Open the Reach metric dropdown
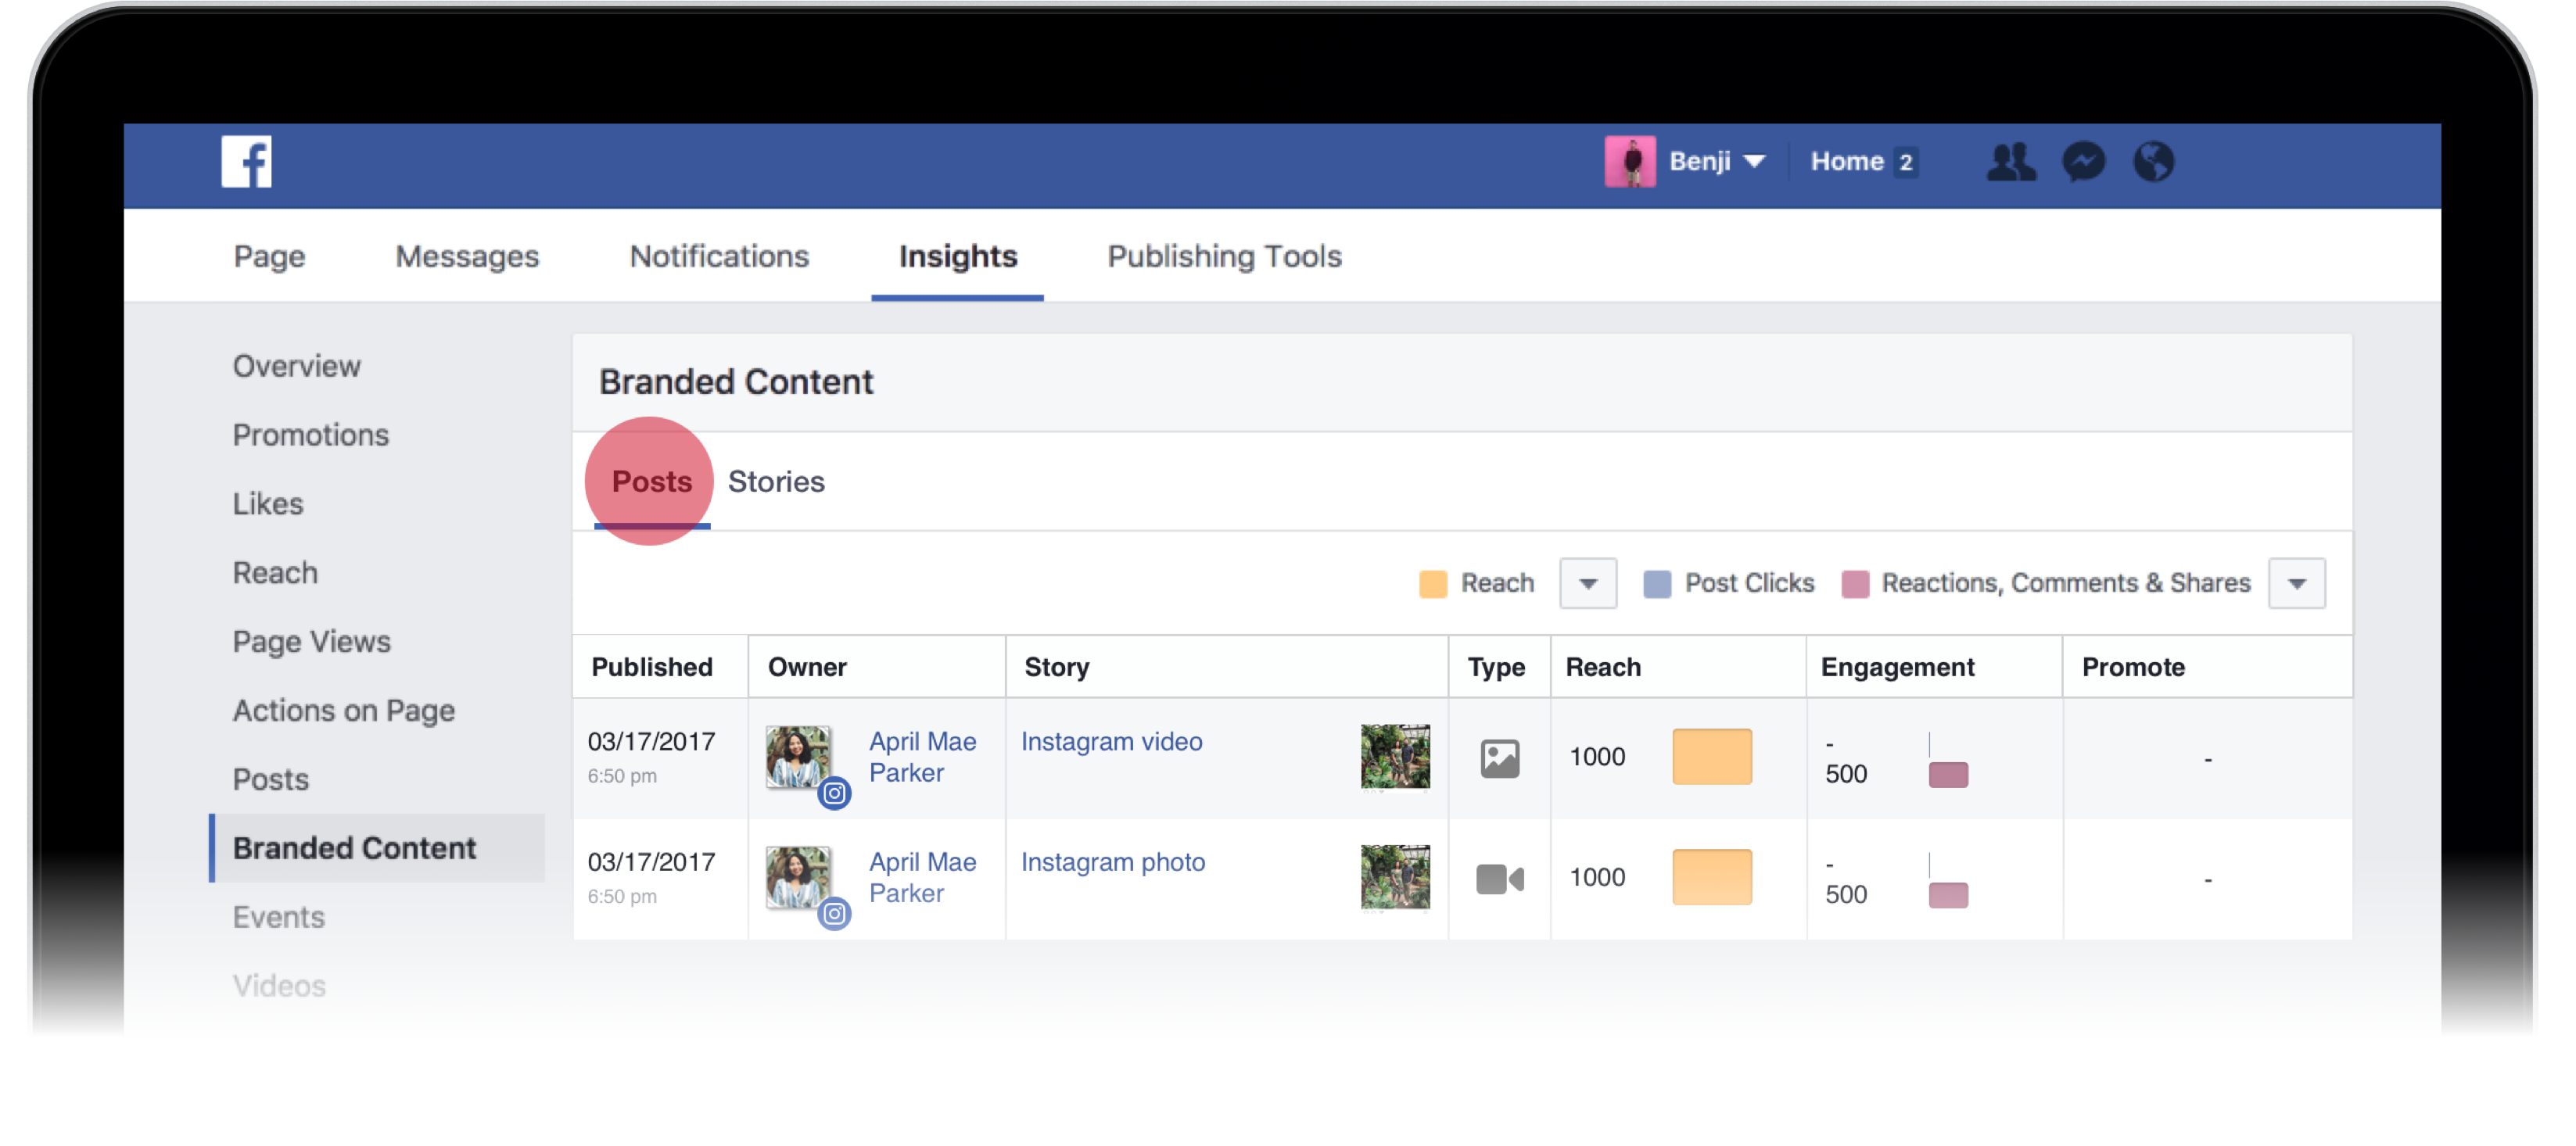 [1587, 583]
